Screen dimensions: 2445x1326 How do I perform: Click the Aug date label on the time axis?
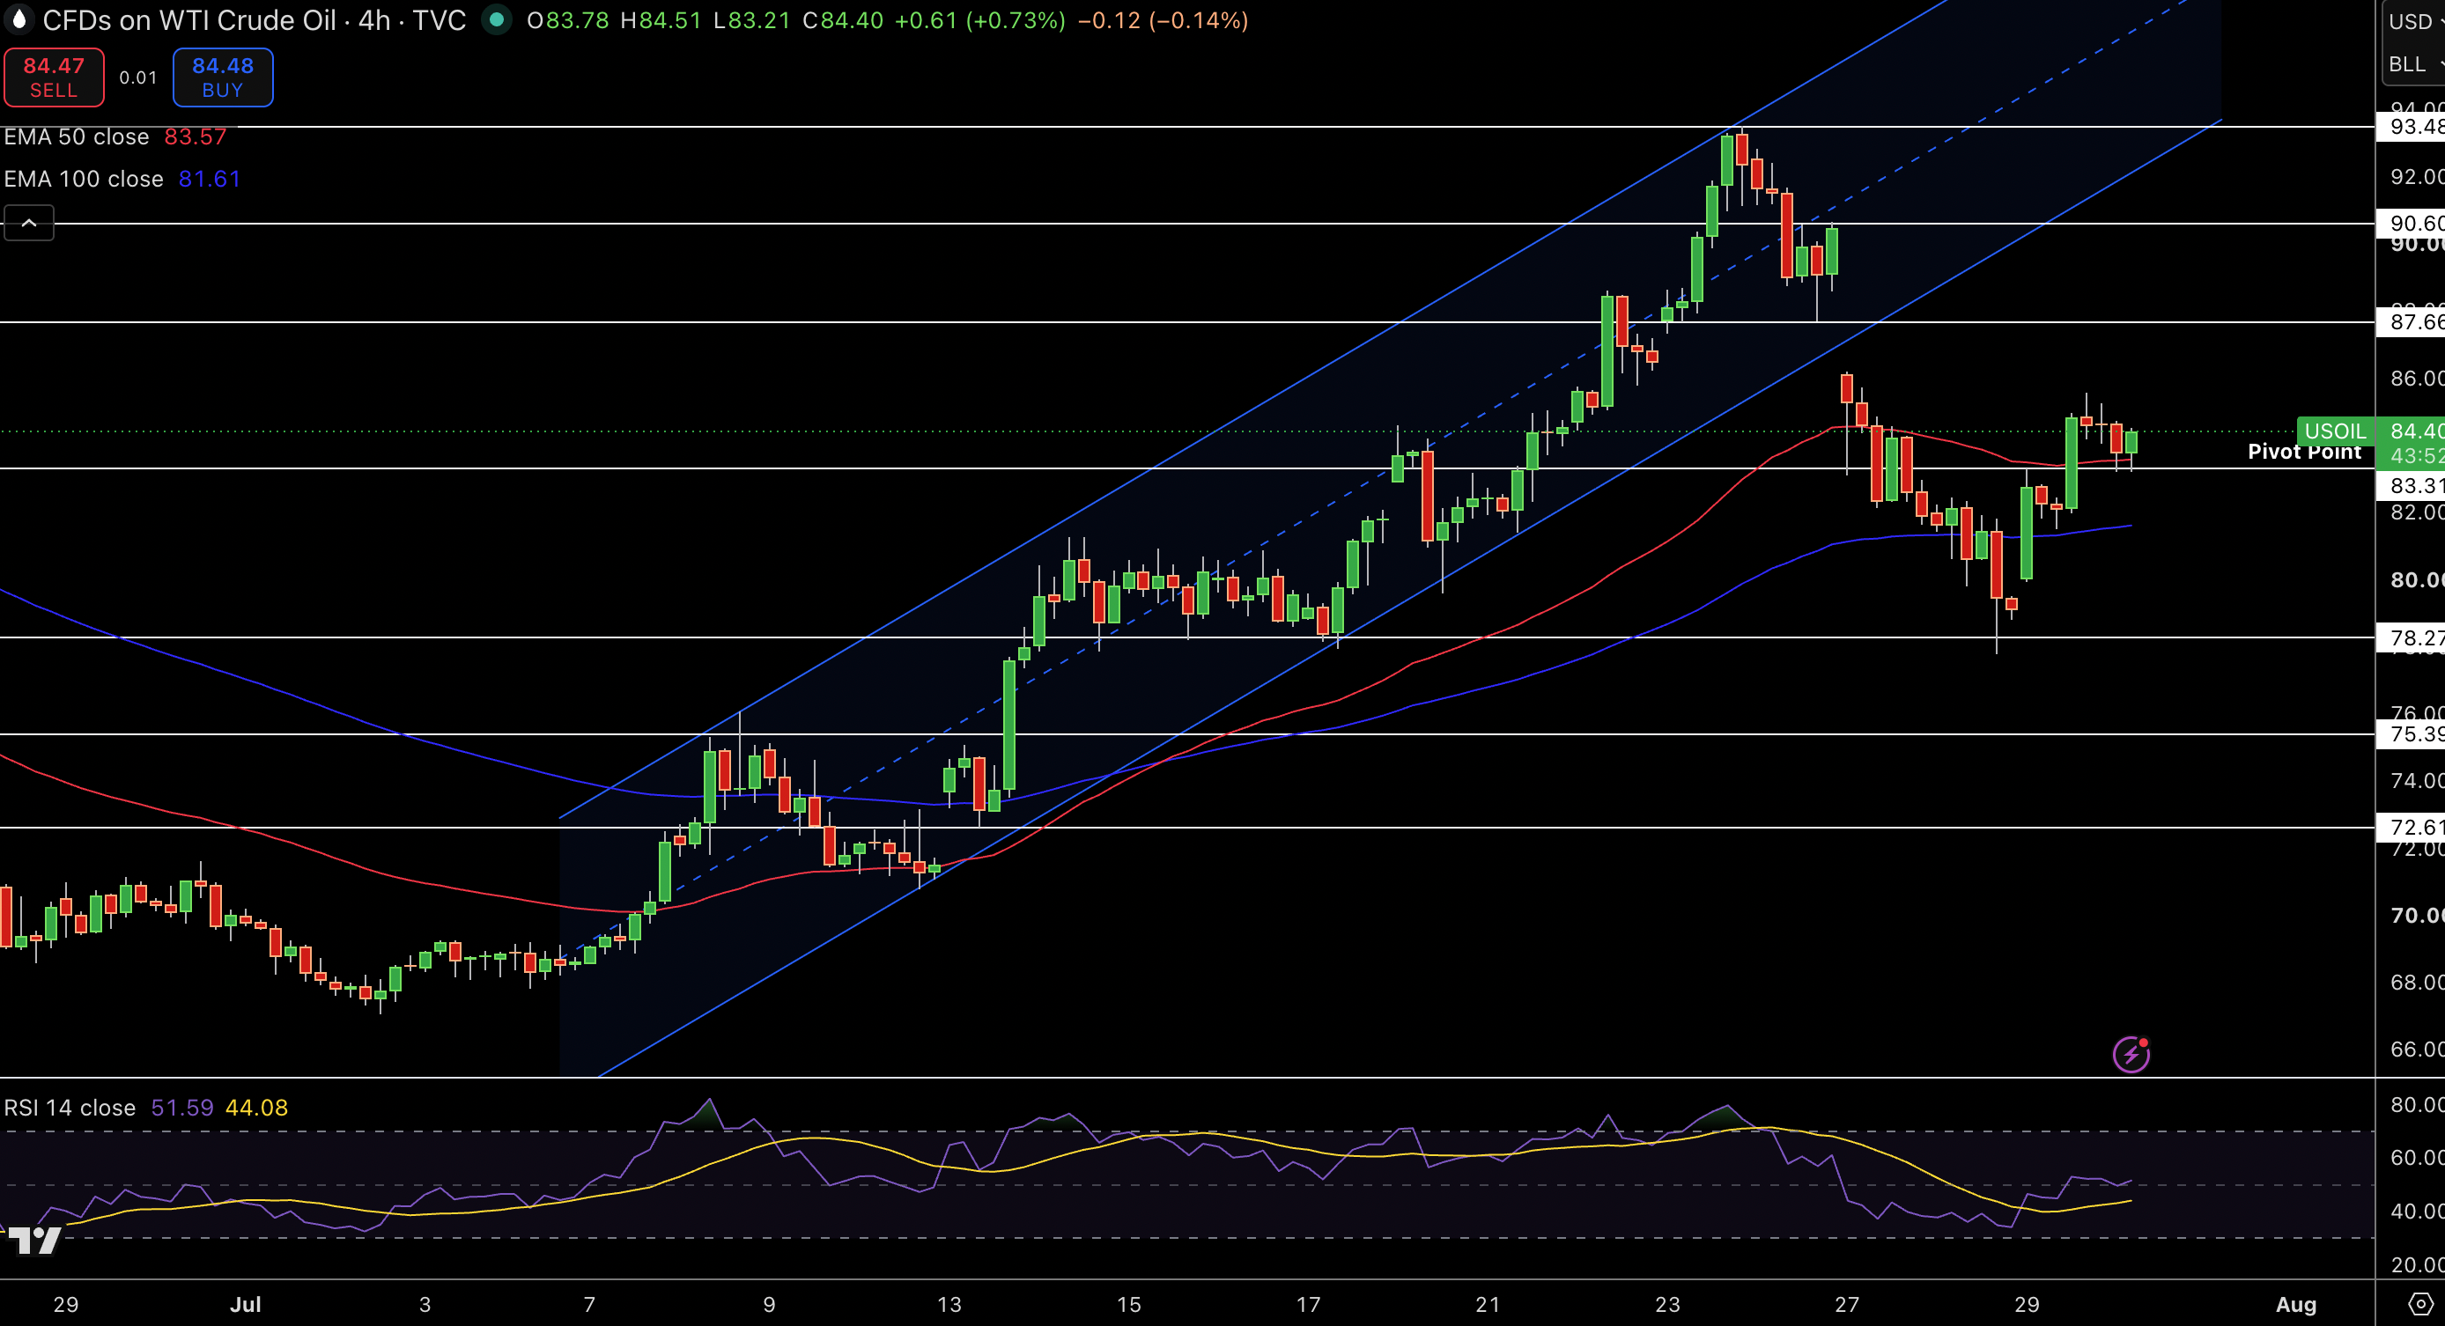[x=2296, y=1304]
